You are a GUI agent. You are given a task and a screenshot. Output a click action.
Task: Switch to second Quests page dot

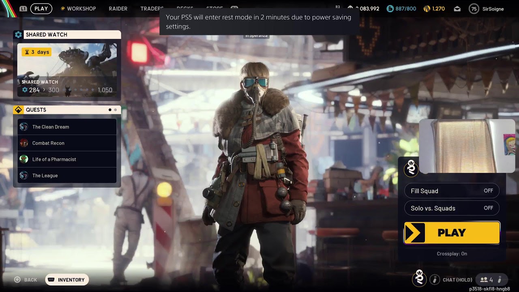click(116, 110)
